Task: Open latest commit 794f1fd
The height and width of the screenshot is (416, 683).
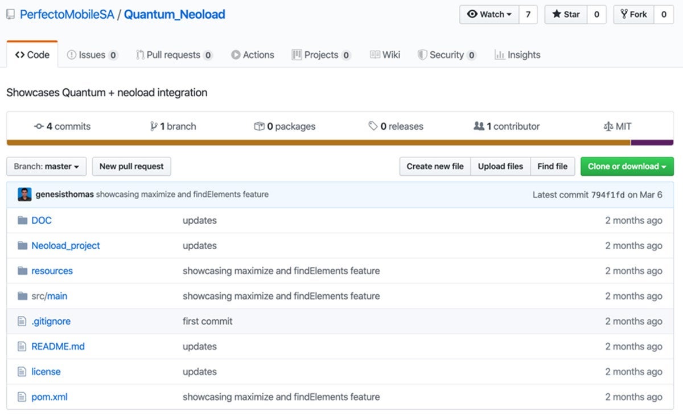Action: tap(608, 195)
